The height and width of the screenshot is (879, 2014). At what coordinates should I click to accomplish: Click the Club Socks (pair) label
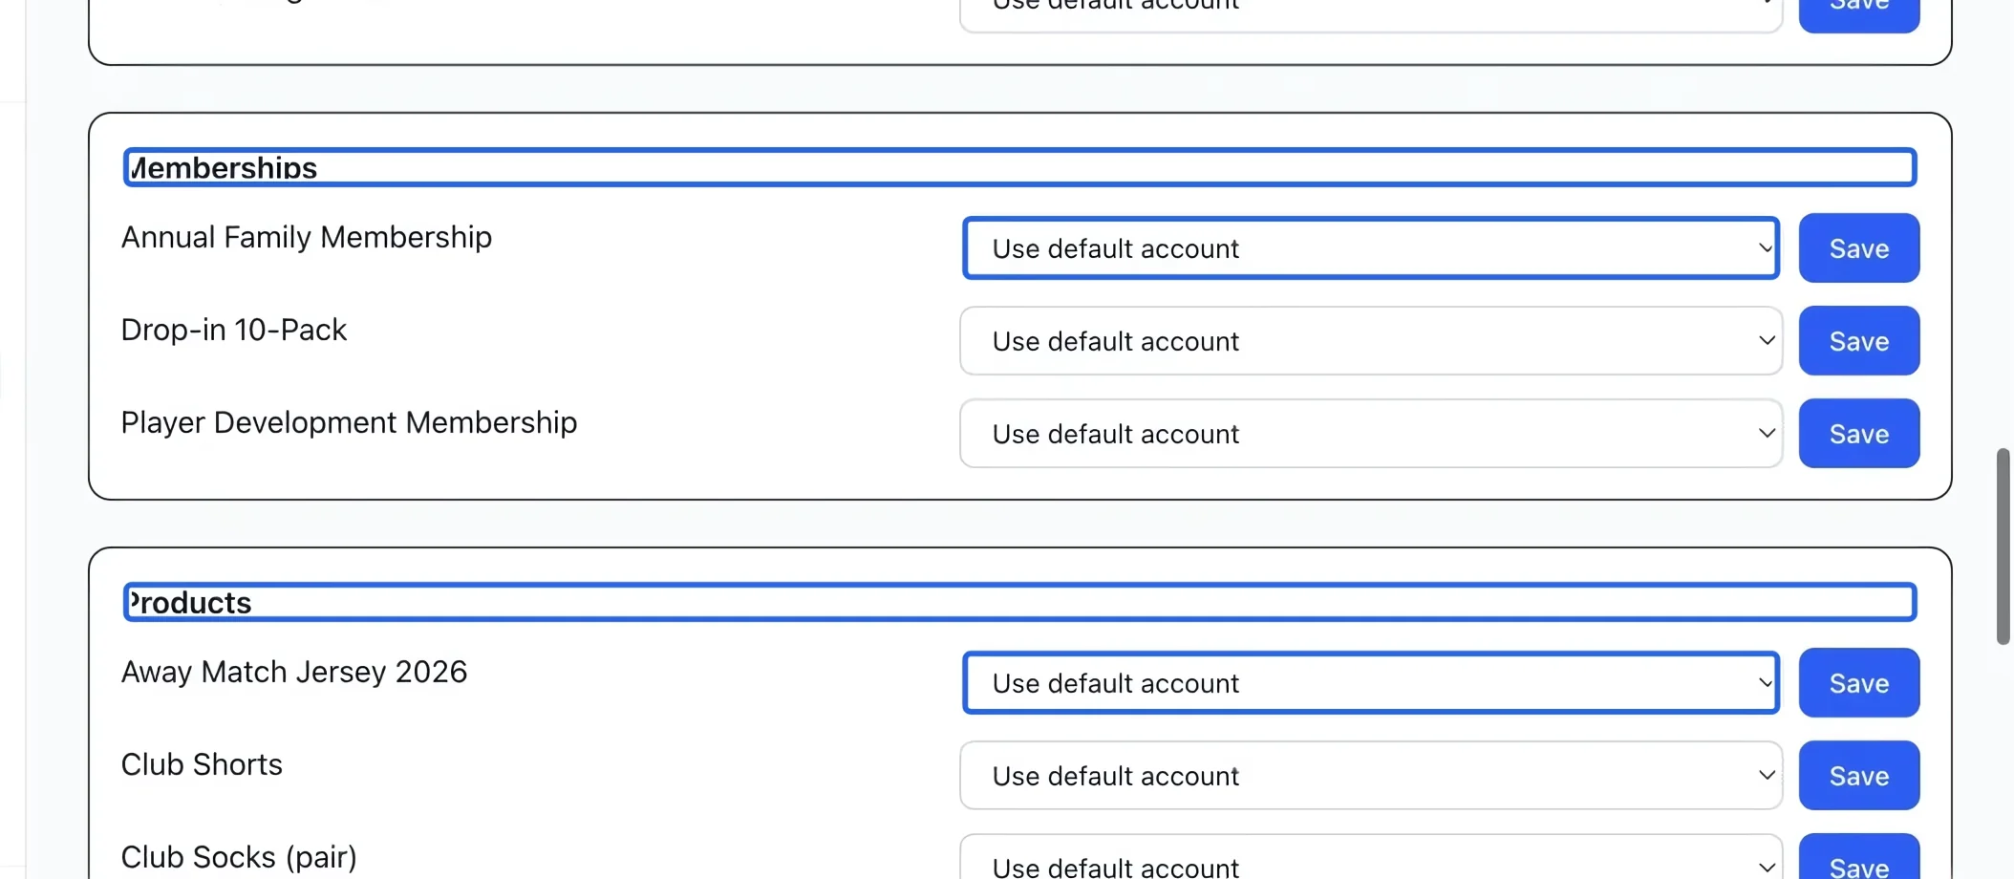click(x=239, y=857)
